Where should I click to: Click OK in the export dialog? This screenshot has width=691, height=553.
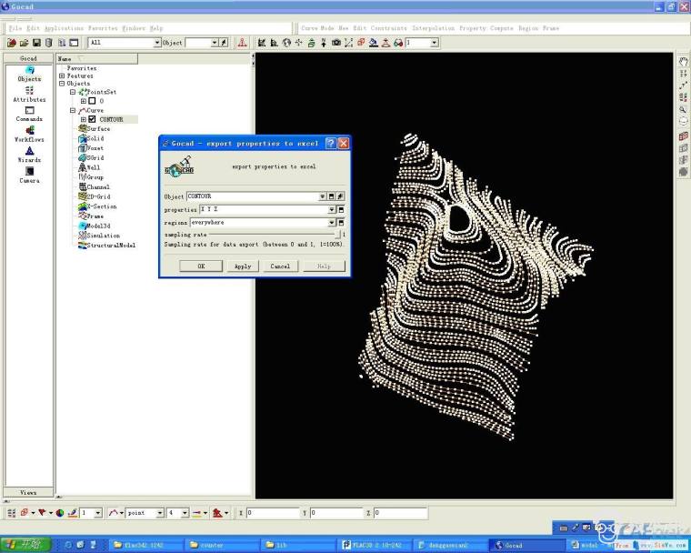pos(201,266)
